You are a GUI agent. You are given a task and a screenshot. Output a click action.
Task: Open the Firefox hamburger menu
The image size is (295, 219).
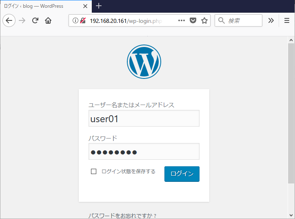coord(287,20)
